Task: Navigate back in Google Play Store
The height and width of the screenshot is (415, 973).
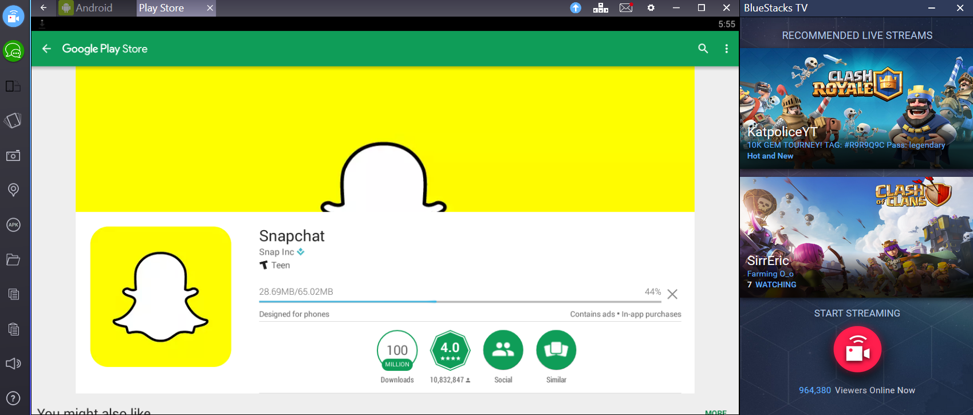Action: click(x=46, y=49)
